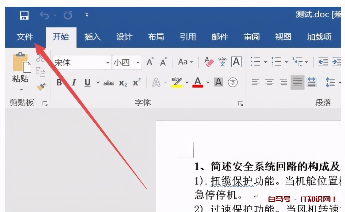The height and width of the screenshot is (212, 345).
Task: Click the Save floppy disk icon
Action: click(24, 15)
